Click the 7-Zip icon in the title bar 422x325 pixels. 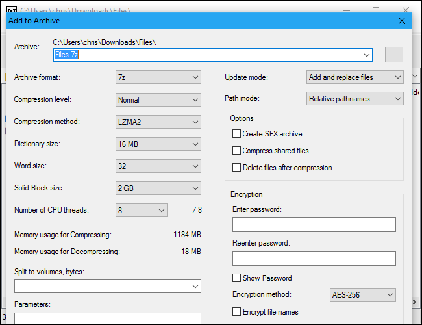click(x=10, y=10)
